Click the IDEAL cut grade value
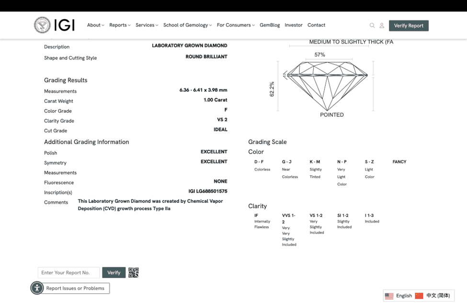 (220, 129)
